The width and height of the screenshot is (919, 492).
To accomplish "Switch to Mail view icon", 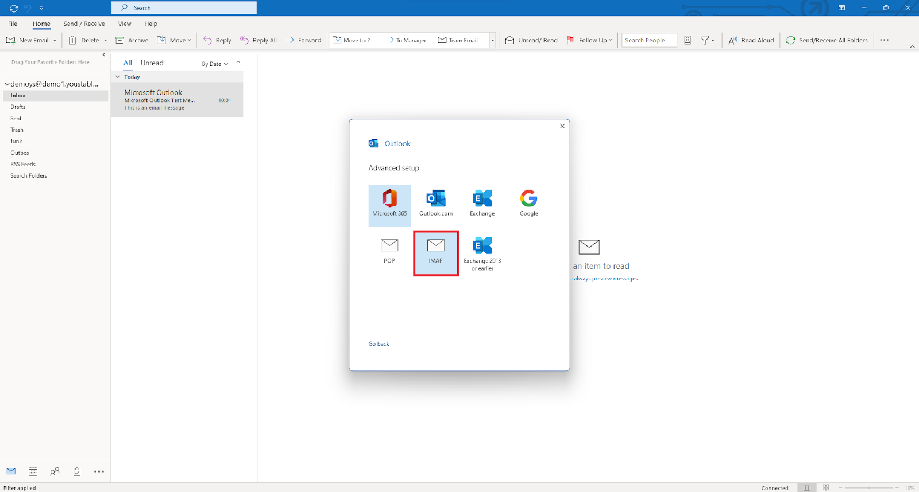I will [11, 471].
